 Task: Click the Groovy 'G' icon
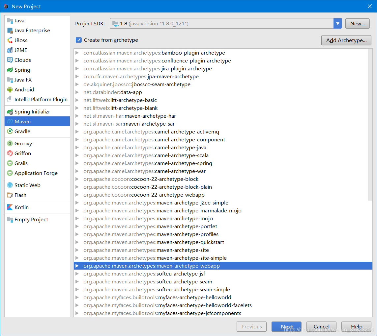10,143
